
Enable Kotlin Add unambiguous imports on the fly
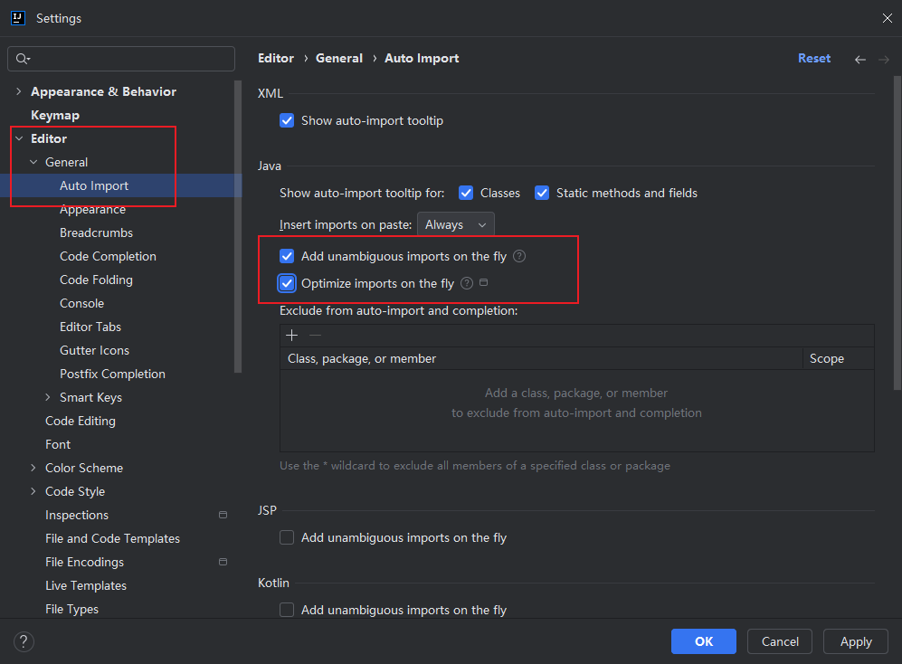pyautogui.click(x=287, y=610)
